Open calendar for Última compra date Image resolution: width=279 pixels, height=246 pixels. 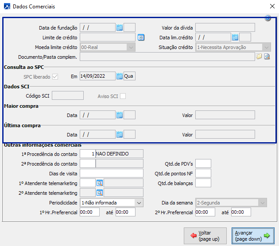tap(119, 134)
